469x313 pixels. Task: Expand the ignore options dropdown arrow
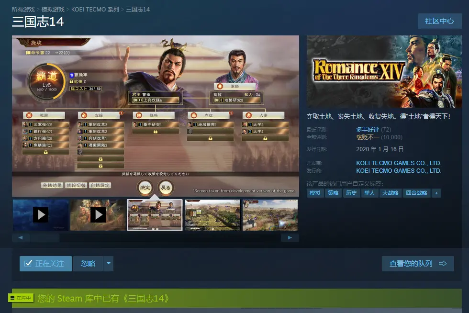pos(108,263)
